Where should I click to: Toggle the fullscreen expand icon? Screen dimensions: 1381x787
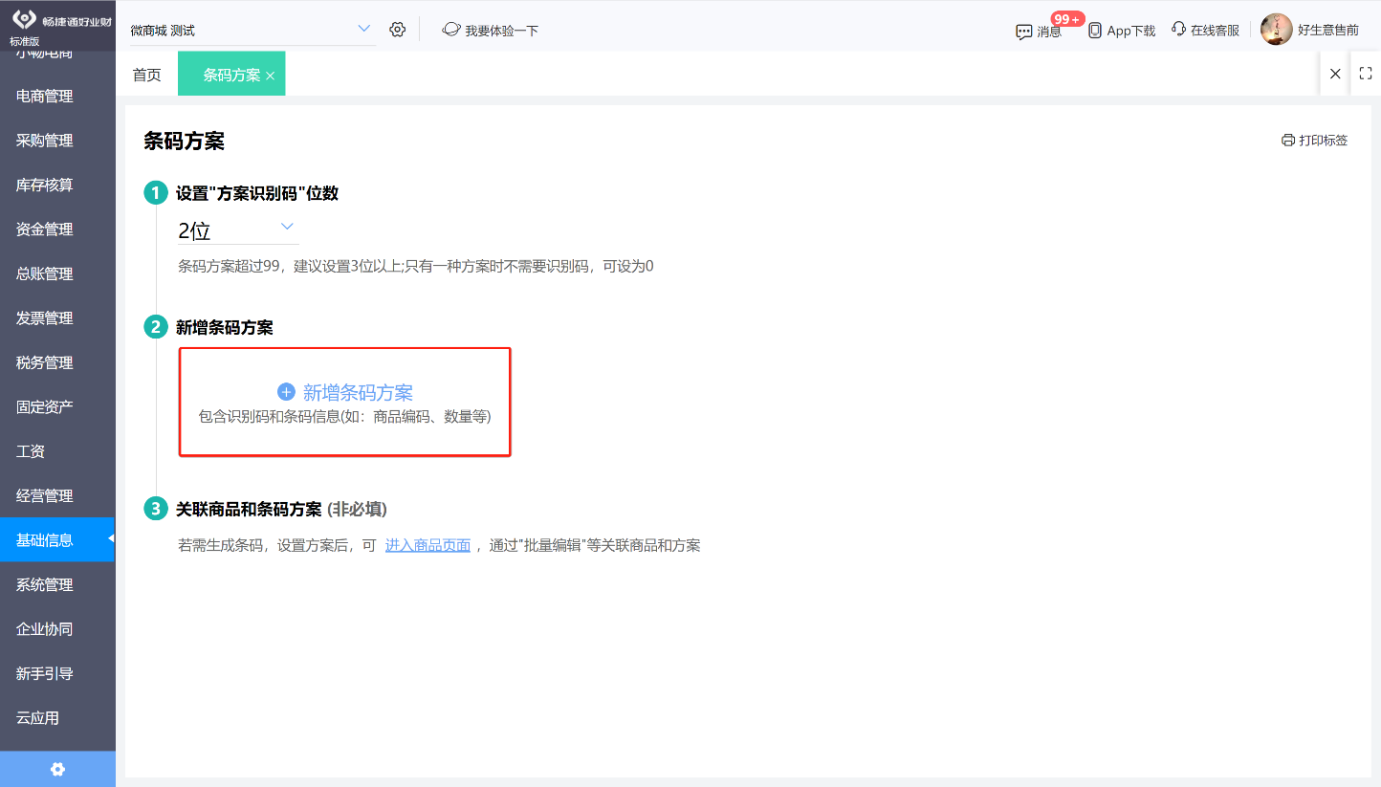pos(1366,73)
